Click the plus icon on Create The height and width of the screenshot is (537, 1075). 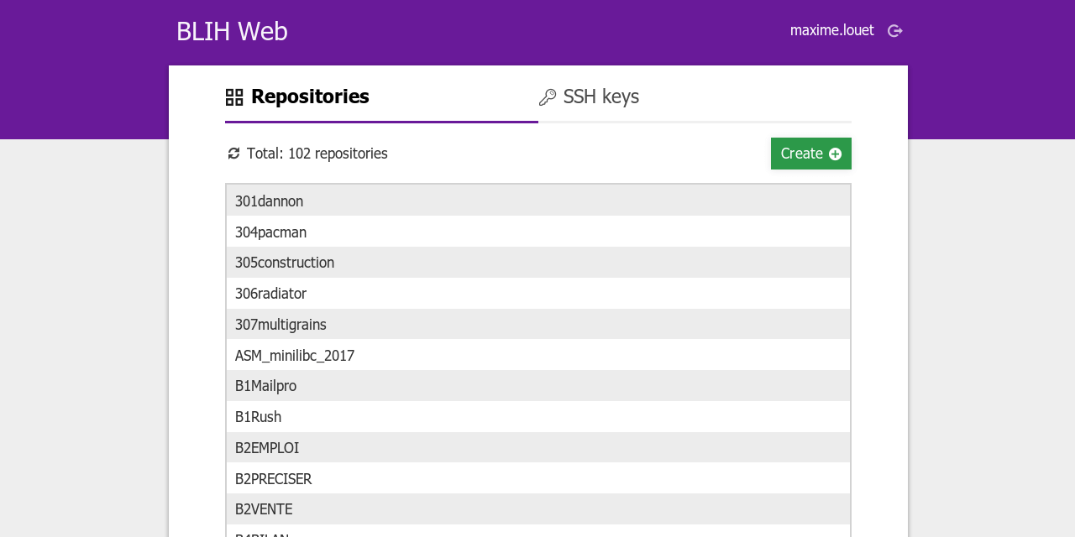click(835, 154)
